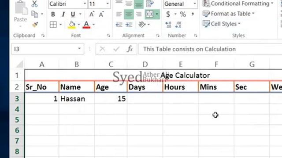282x158 pixels.
Task: Apply yellow Fill Color bucket
Action: (x=71, y=25)
